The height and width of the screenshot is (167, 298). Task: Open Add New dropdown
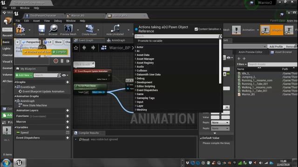24,75
